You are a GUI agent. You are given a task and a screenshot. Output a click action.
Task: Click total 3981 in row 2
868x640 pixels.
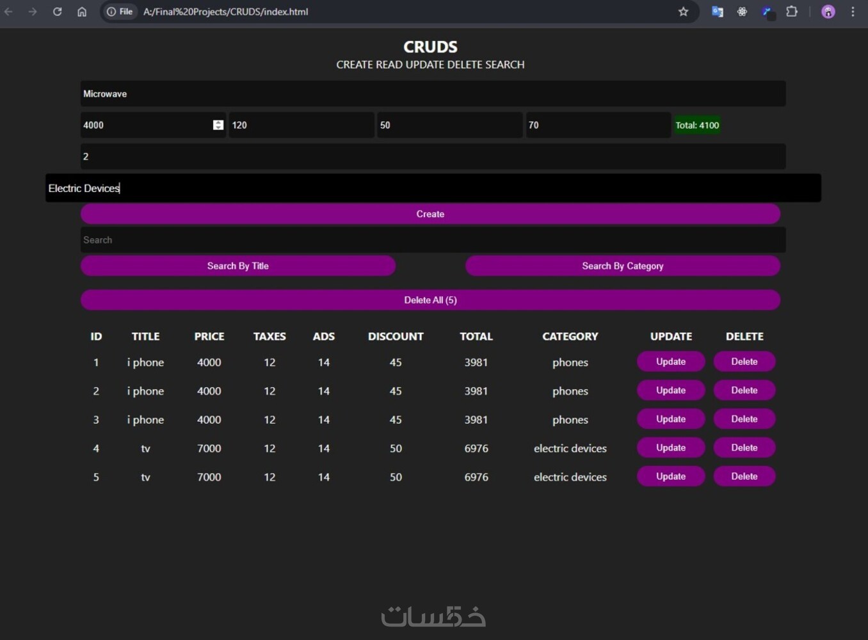point(476,391)
